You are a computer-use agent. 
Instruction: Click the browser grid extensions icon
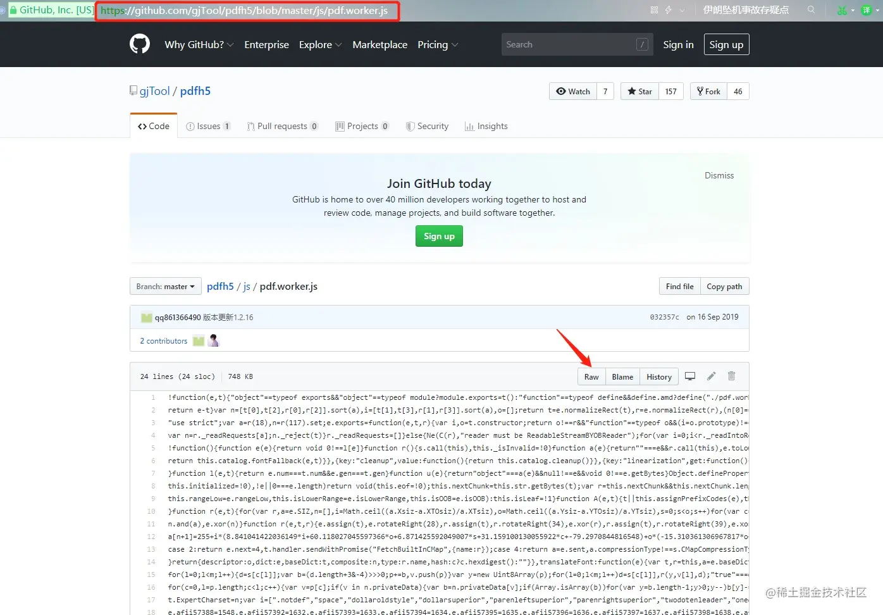(654, 9)
